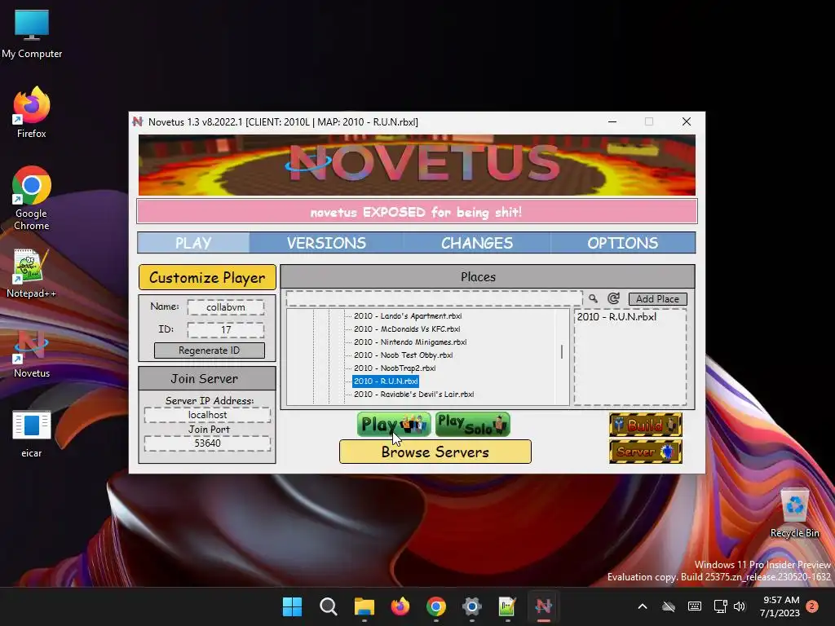Image resolution: width=835 pixels, height=626 pixels.
Task: Click the Places search box
Action: [434, 298]
